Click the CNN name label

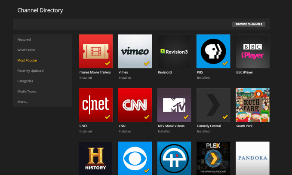(122, 126)
